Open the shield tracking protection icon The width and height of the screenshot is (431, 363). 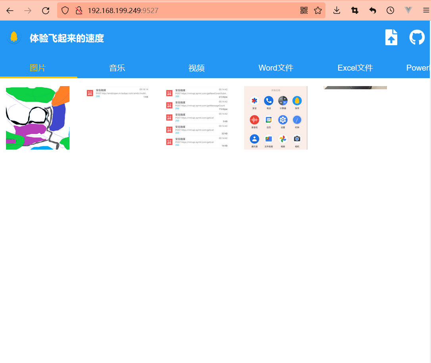[65, 11]
